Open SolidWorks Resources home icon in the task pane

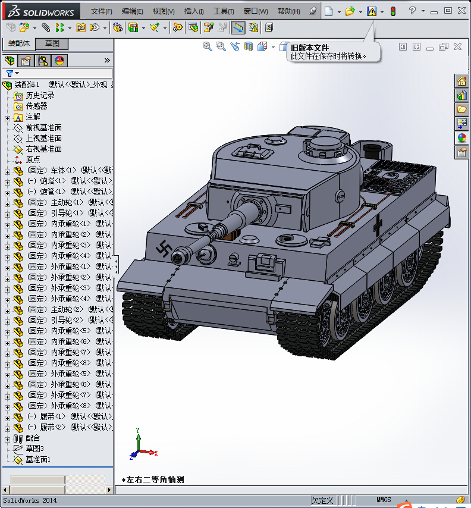point(461,81)
